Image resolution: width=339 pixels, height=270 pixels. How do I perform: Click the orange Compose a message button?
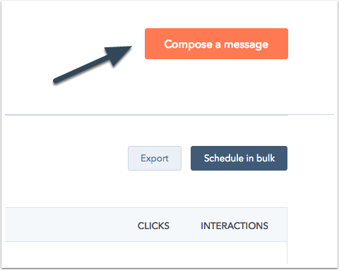216,44
